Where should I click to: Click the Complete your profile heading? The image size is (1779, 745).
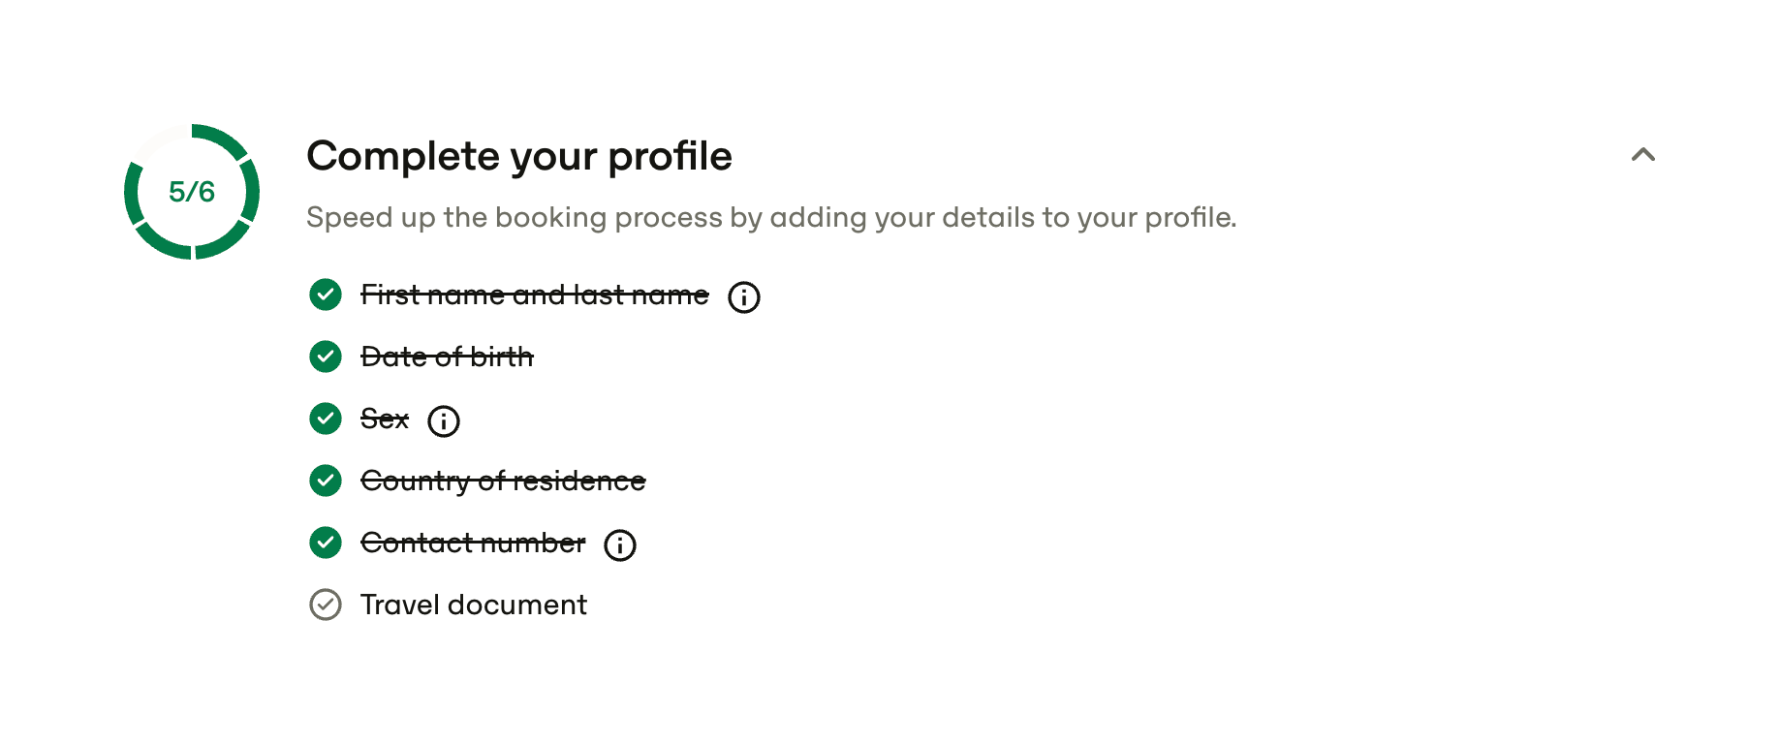click(x=519, y=156)
